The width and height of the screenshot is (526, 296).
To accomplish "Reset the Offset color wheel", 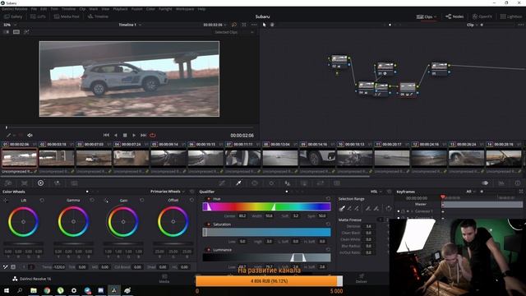I will click(191, 201).
